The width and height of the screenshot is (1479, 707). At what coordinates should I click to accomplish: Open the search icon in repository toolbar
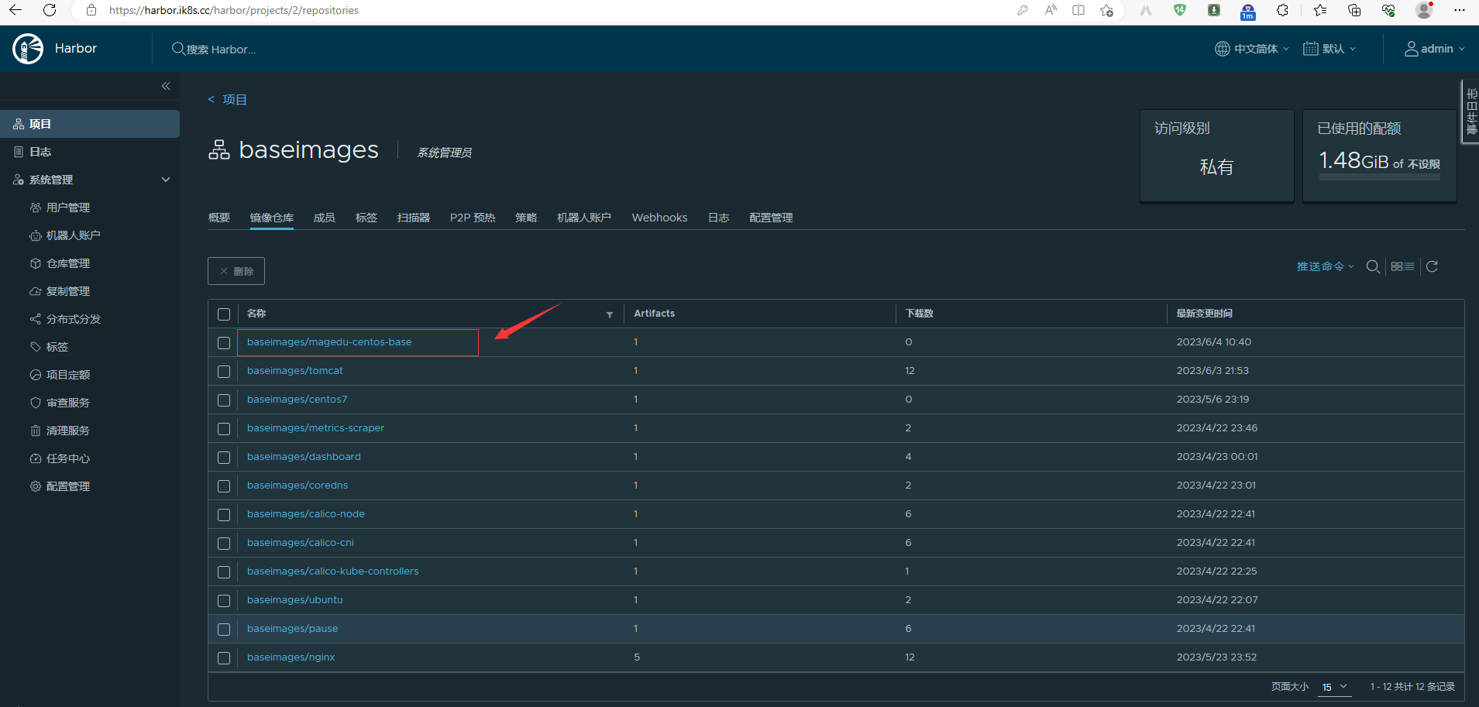1373,266
